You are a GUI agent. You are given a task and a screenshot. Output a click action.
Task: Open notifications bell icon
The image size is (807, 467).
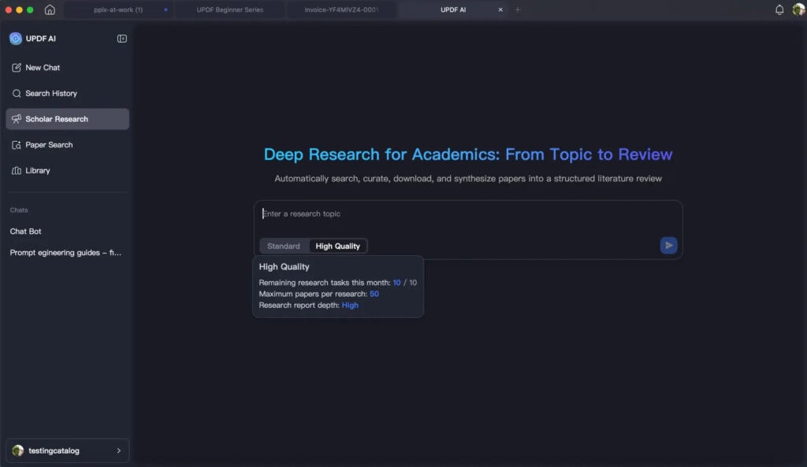coord(779,9)
